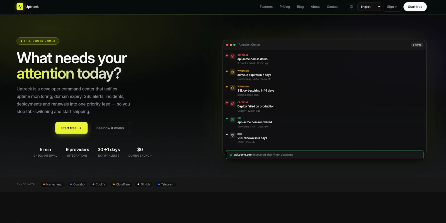Click the yellow dot in Attention Center titlebar
The height and width of the screenshot is (223, 446).
231,45
